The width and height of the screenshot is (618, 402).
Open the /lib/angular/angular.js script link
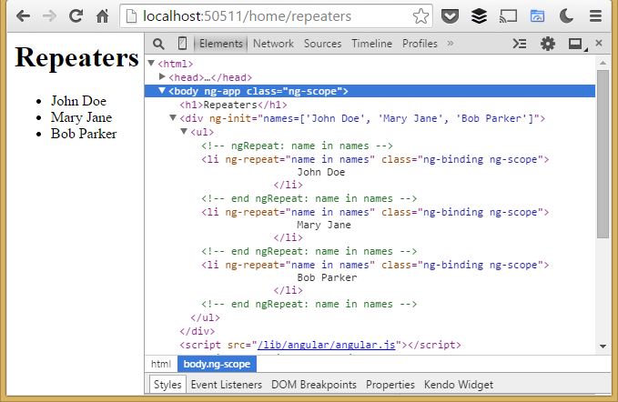tap(326, 345)
